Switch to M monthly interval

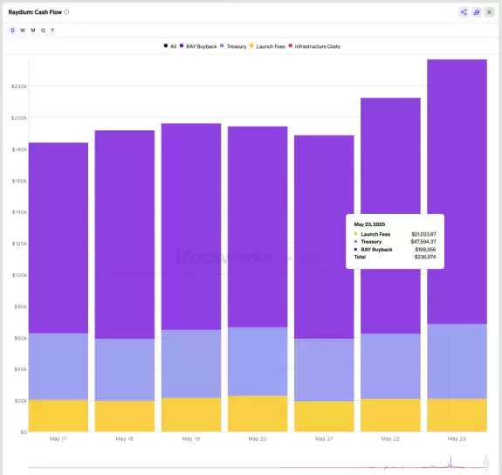[x=33, y=30]
